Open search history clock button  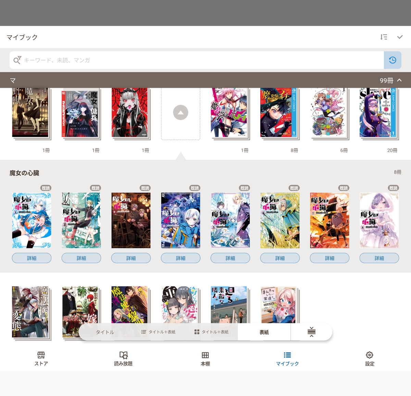[x=393, y=60]
